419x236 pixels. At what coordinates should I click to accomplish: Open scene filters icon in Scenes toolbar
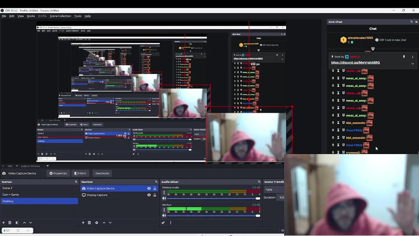pyautogui.click(x=17, y=223)
